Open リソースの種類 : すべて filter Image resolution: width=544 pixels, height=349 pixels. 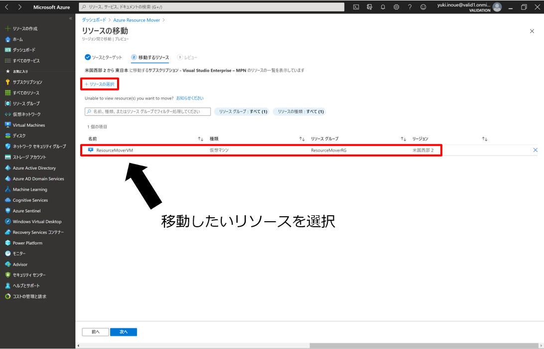299,111
